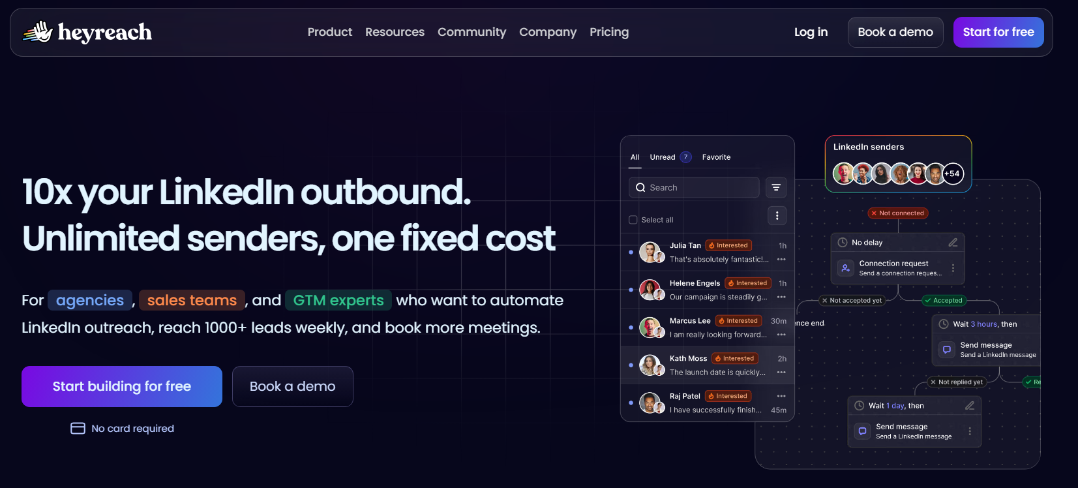This screenshot has width=1078, height=488.
Task: Click the inbox Search field
Action: tap(694, 187)
